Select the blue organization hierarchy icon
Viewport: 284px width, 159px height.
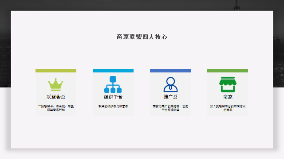pos(113,84)
